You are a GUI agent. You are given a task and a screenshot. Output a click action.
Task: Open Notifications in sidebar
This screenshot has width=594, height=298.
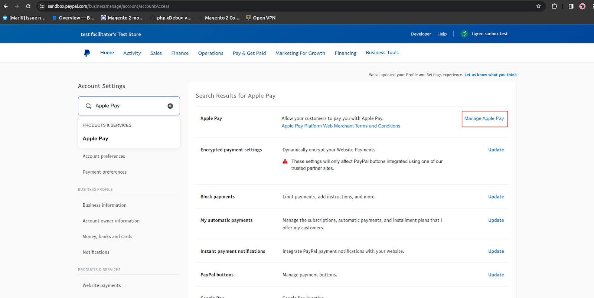point(96,252)
